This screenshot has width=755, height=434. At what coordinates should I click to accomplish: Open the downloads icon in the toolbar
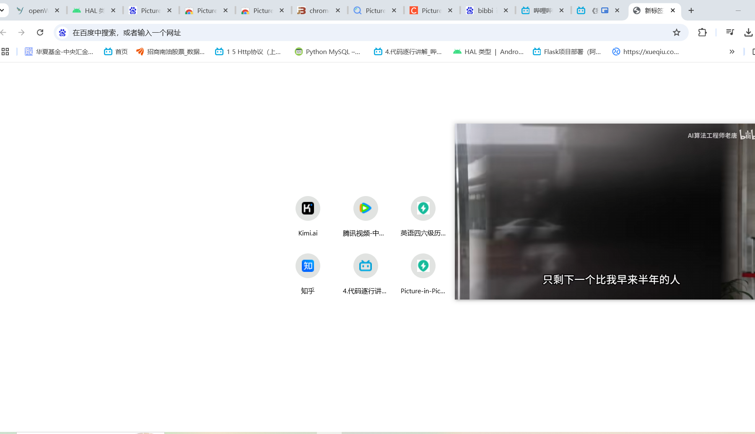(749, 32)
